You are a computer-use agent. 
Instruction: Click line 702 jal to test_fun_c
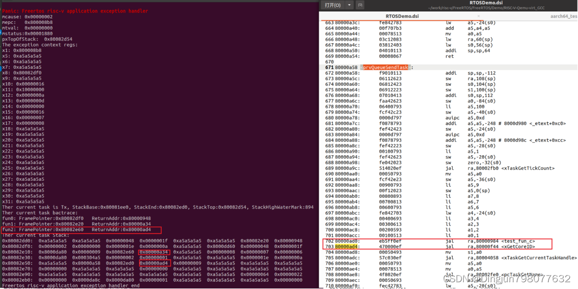430,241
